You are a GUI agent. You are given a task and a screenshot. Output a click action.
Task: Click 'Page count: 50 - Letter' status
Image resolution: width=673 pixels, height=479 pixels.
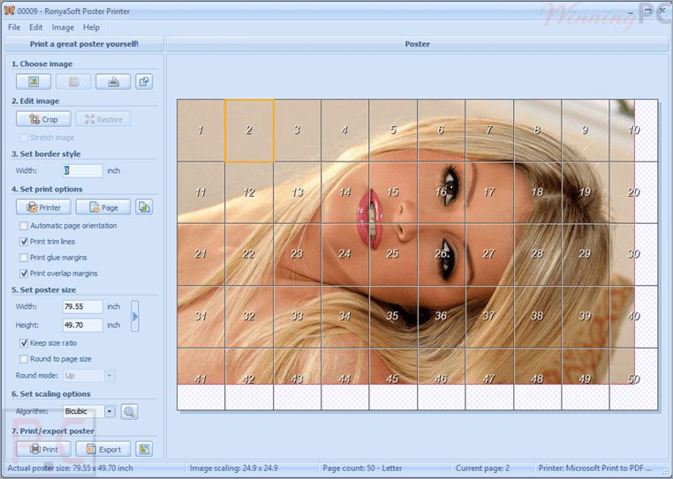coord(363,468)
